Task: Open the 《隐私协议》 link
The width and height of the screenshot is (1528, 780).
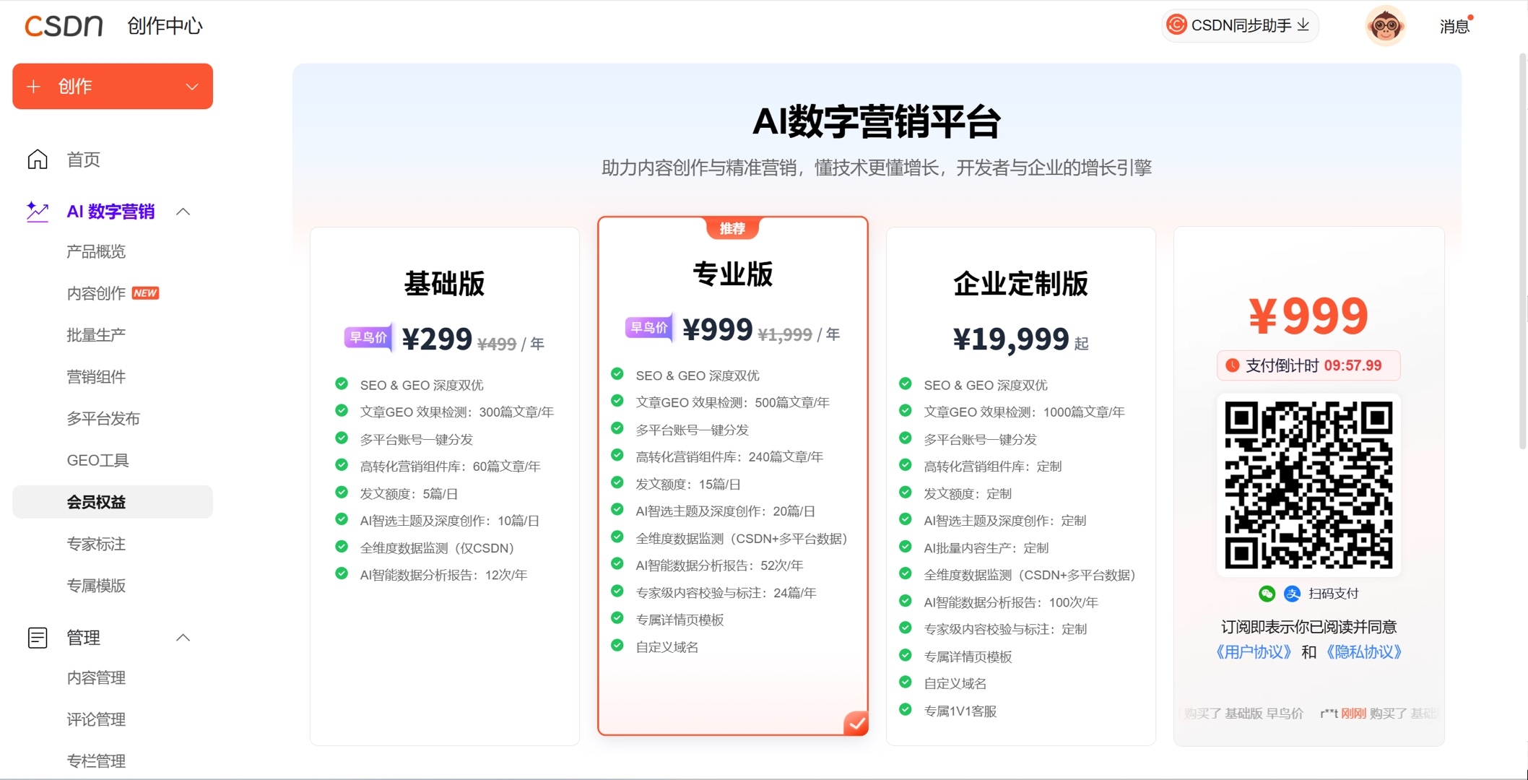Action: (1364, 652)
